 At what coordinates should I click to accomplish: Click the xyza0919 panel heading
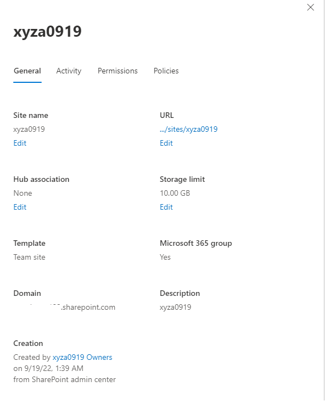tap(48, 32)
